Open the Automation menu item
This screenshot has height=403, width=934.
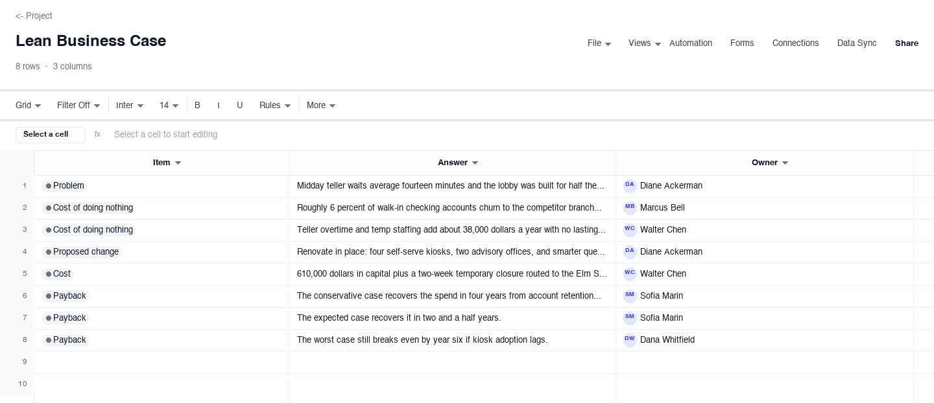[691, 43]
